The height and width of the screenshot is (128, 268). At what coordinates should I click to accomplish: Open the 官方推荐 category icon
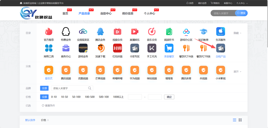click(x=49, y=32)
